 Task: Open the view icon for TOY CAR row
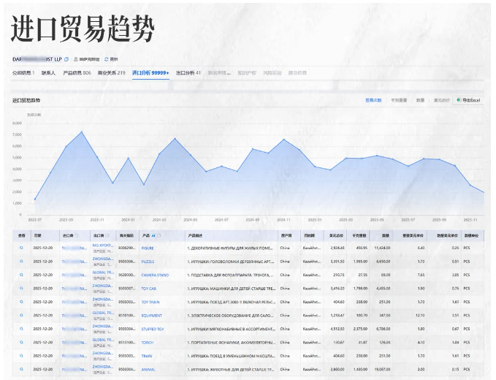21,289
